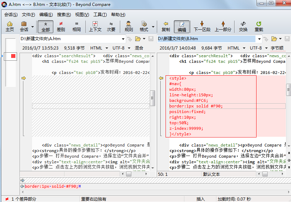Swap the left and right comparison panes

(243, 26)
